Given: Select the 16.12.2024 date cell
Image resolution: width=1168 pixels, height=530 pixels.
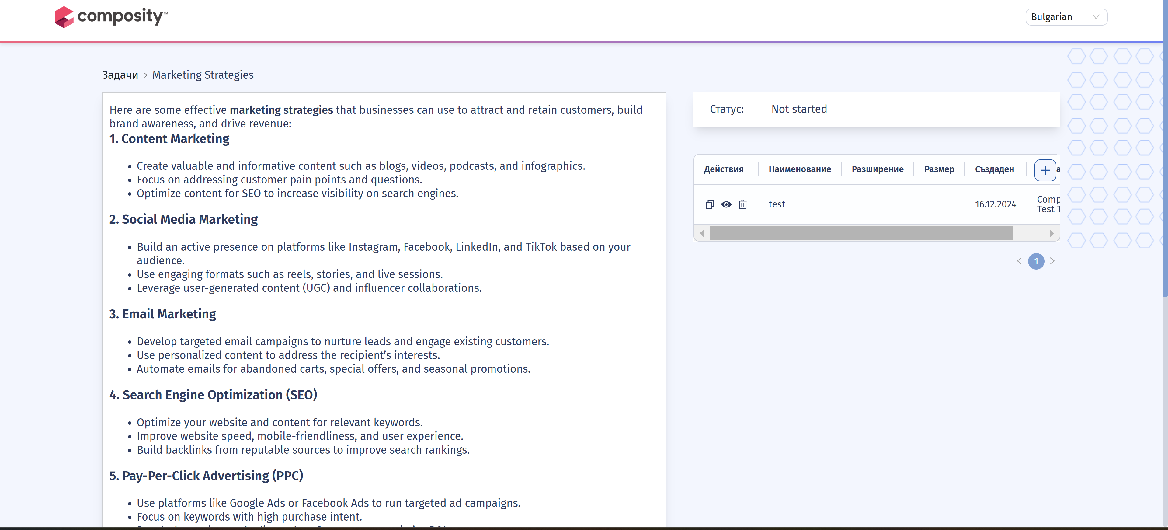Looking at the screenshot, I should coord(996,204).
